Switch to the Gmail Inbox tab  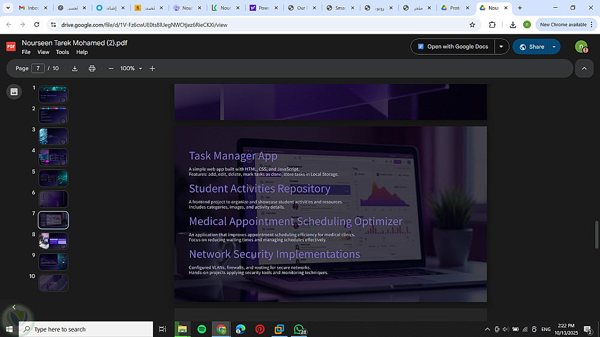point(32,8)
